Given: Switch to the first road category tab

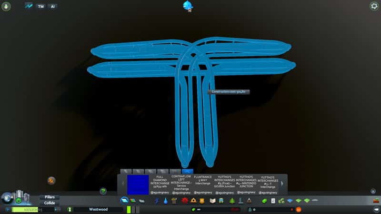Looking at the screenshot, I should click(x=125, y=171).
